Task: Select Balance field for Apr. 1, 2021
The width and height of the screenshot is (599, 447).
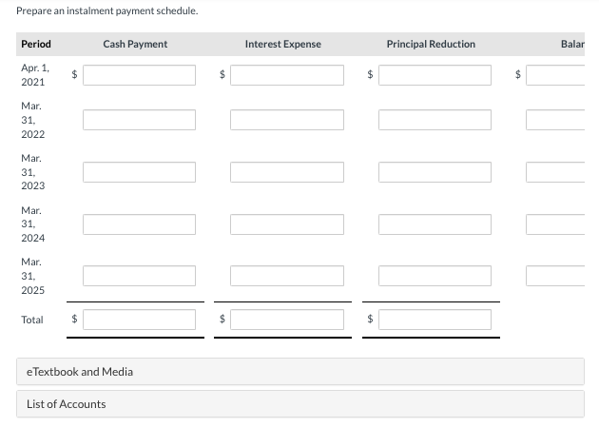Action: [555, 75]
